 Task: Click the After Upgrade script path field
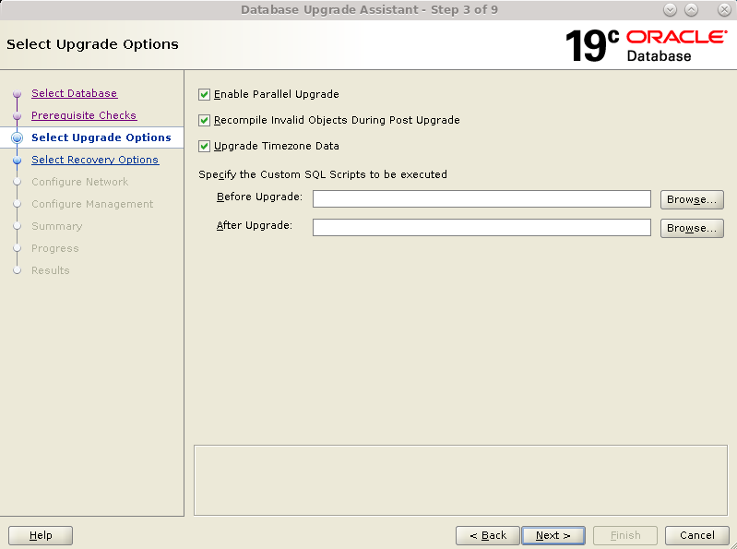[481, 228]
